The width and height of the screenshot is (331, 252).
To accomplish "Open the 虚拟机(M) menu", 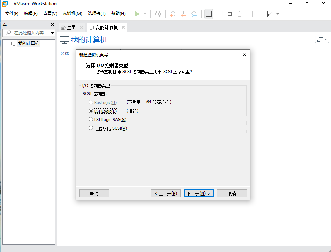I will click(73, 14).
